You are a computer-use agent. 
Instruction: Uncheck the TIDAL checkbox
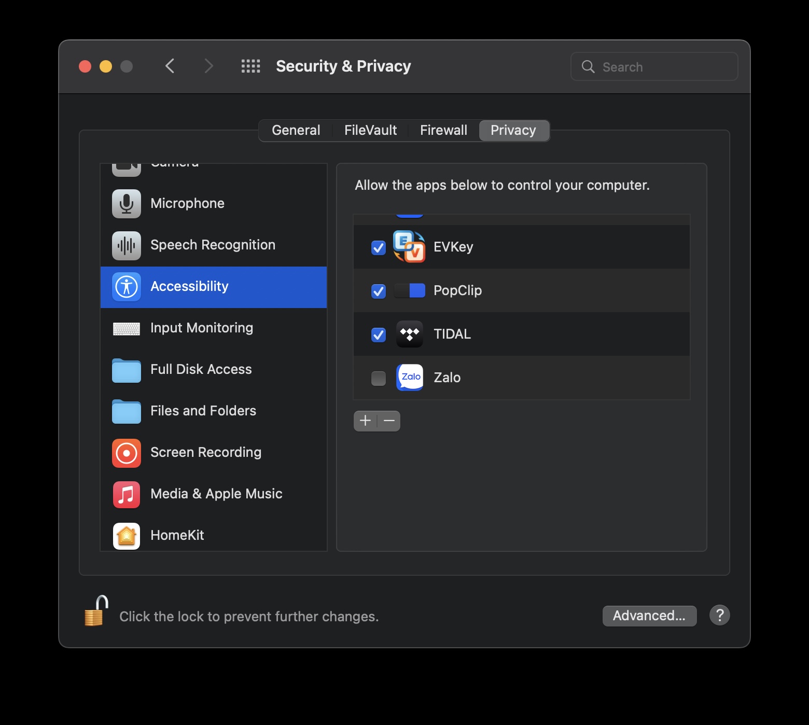point(379,335)
